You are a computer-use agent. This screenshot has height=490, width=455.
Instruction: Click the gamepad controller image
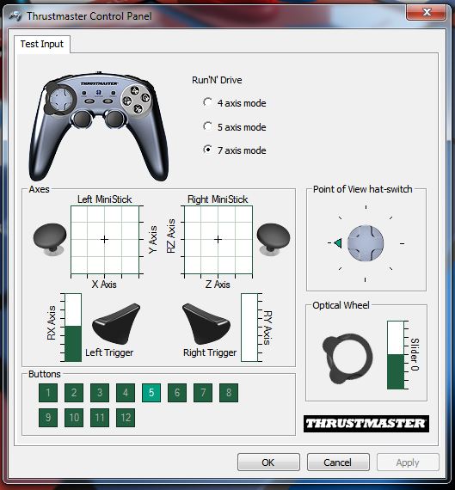click(99, 126)
